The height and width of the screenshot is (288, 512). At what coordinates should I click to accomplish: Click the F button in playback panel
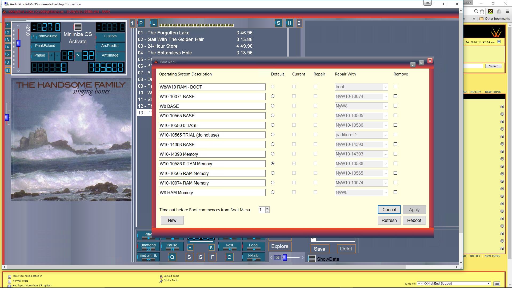213,257
